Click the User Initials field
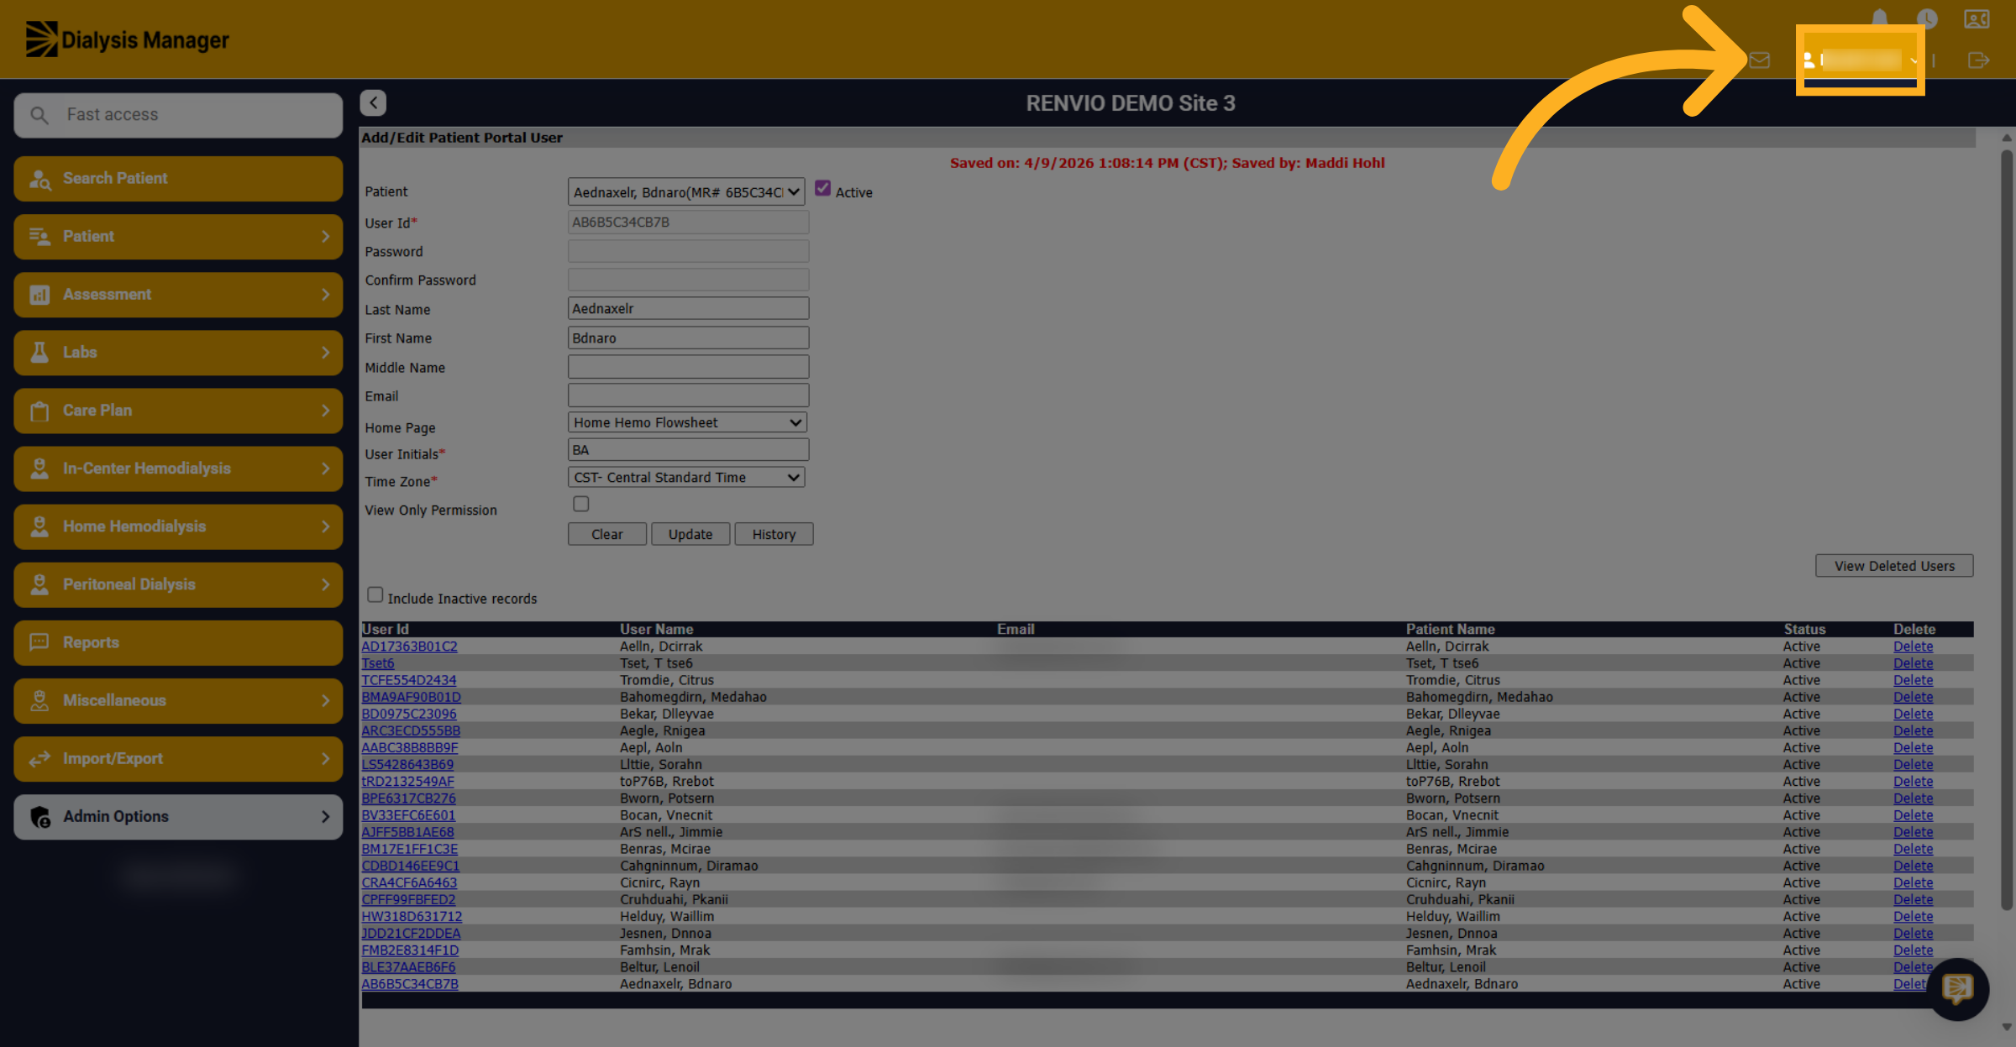Image resolution: width=2016 pixels, height=1047 pixels. (688, 450)
